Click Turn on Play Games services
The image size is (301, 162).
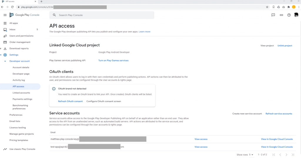(x=113, y=61)
